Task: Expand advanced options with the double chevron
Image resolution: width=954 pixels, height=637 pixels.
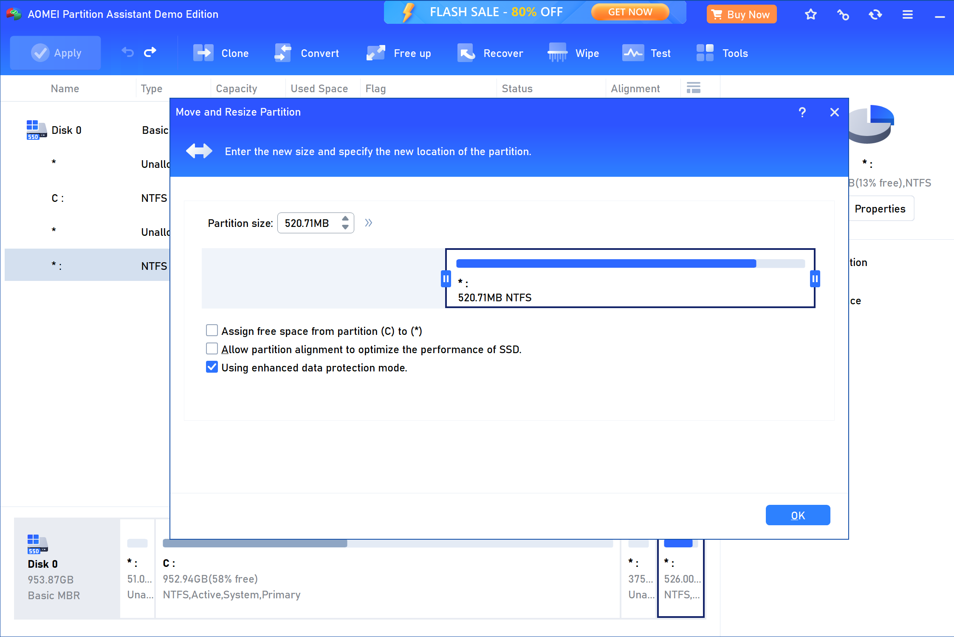Action: (368, 223)
